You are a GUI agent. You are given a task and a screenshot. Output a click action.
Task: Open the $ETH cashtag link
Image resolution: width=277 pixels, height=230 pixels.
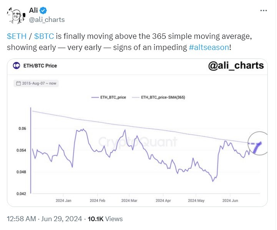(17, 37)
